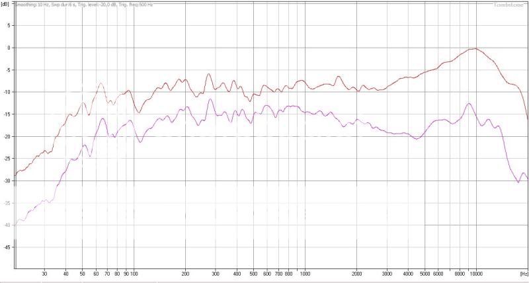Click the 30 label on frequency axis
This screenshot has width=529, height=283.
(x=44, y=273)
